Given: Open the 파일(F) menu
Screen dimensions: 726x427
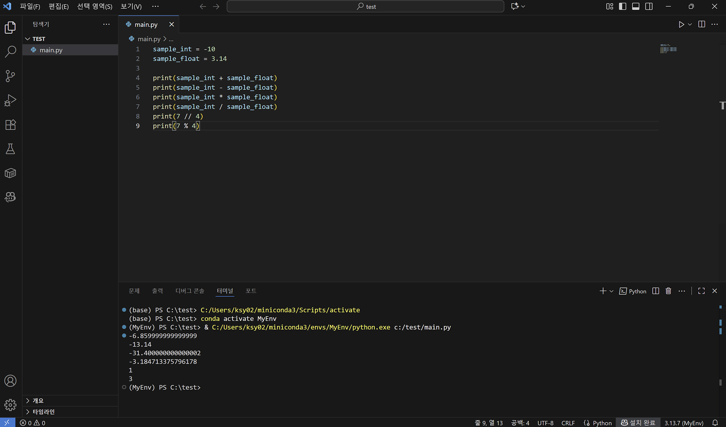Looking at the screenshot, I should click(30, 6).
